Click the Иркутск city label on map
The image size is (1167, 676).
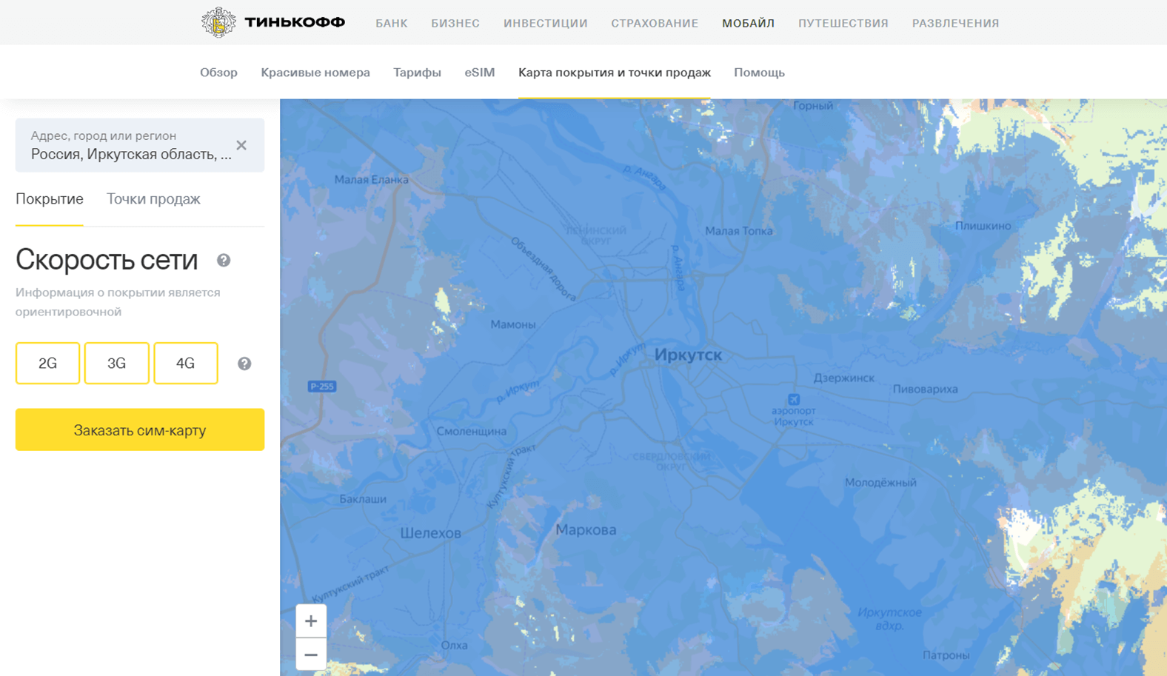point(688,355)
